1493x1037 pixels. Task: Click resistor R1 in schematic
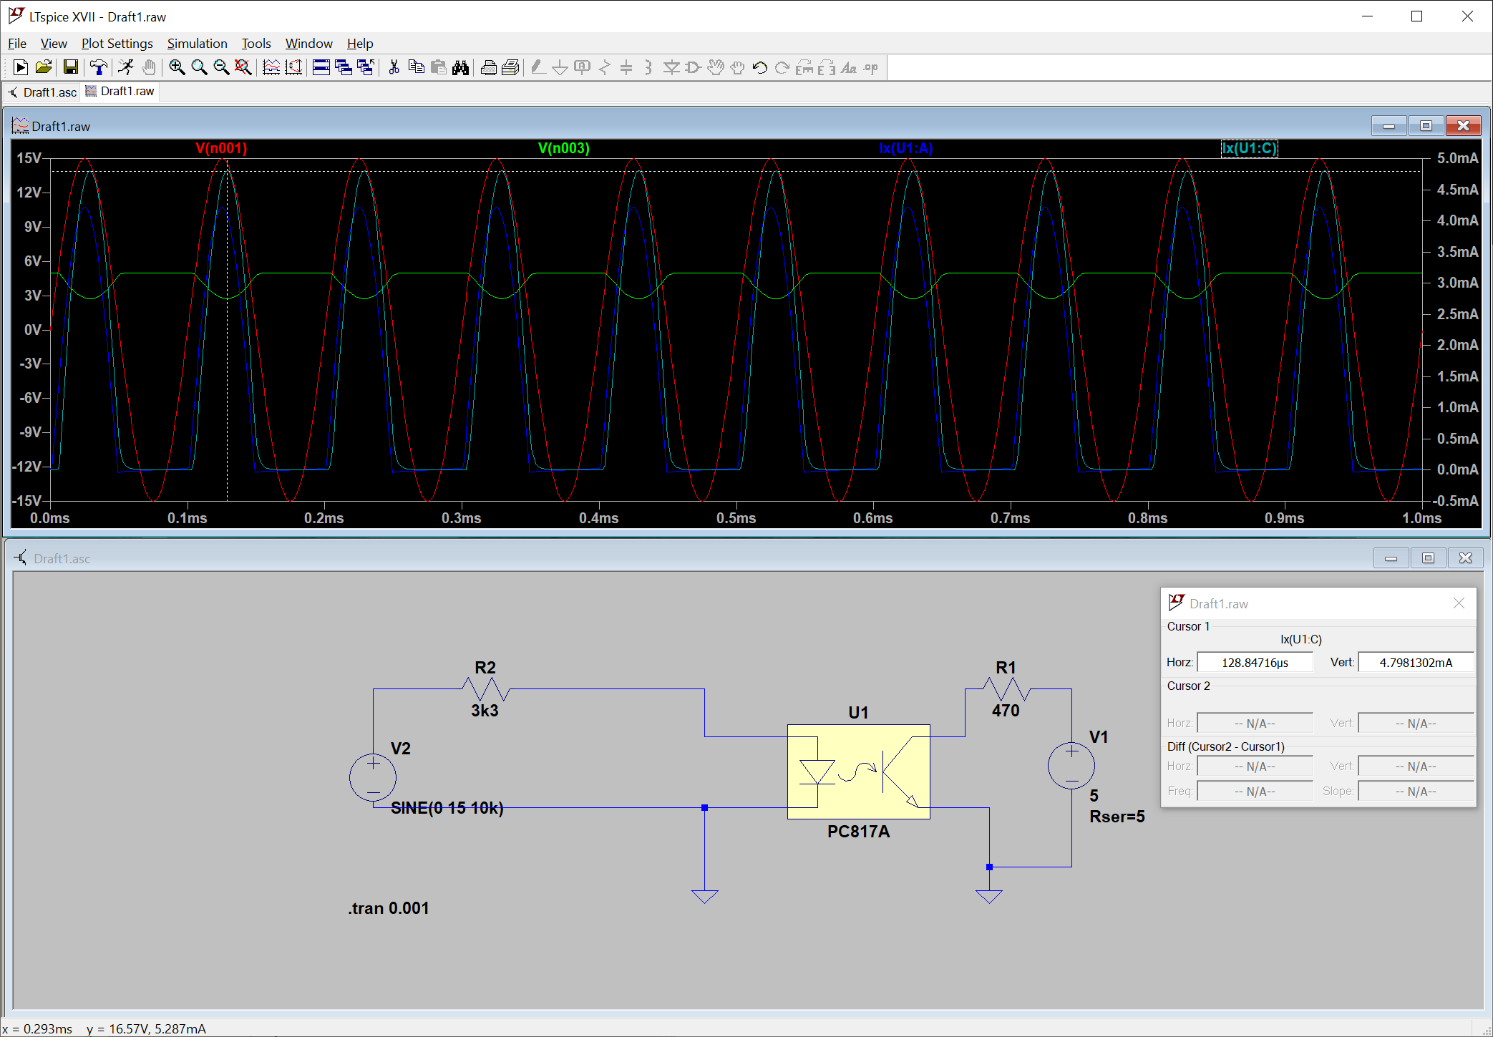[1006, 689]
